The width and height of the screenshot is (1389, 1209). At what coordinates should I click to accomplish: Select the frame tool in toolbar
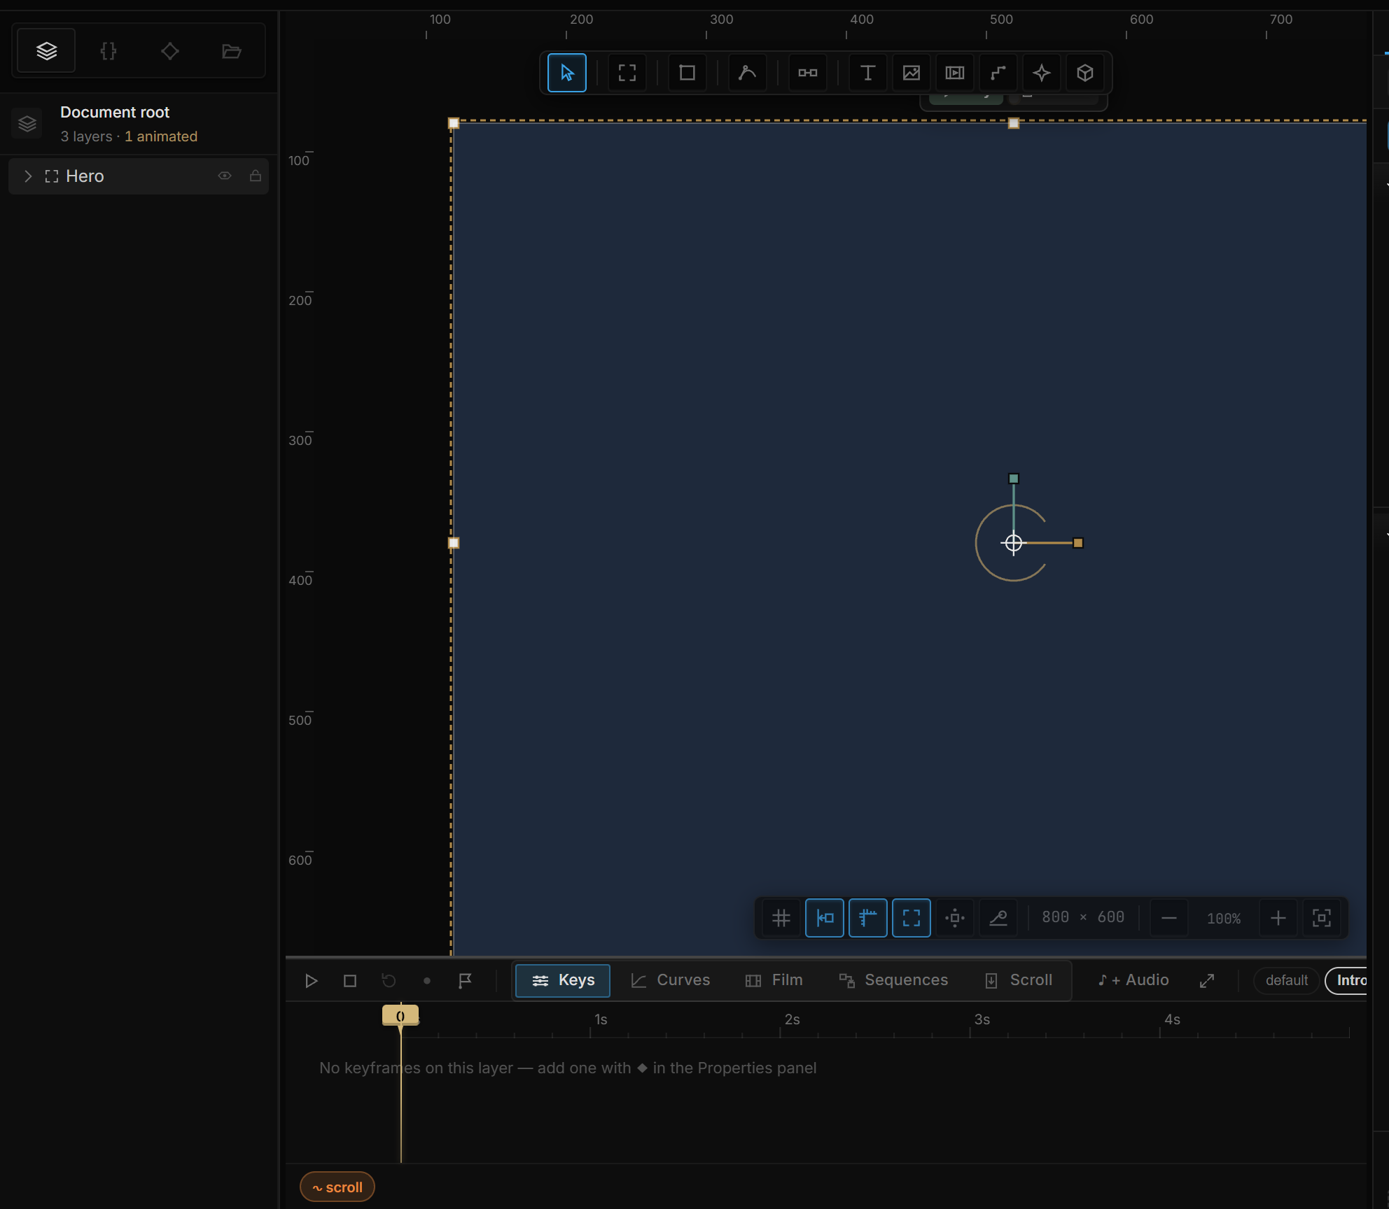coord(627,73)
